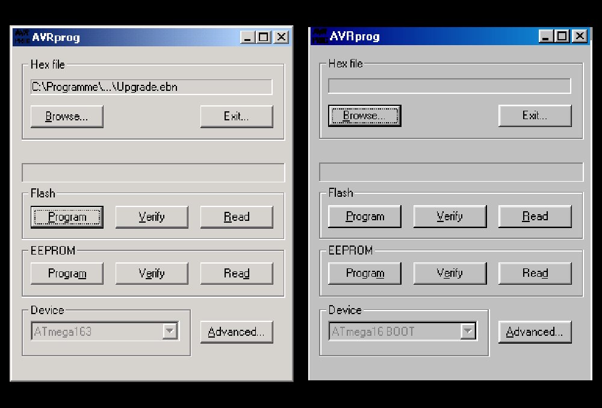602x408 pixels.
Task: Click Flash Verify in the right window
Action: 450,217
